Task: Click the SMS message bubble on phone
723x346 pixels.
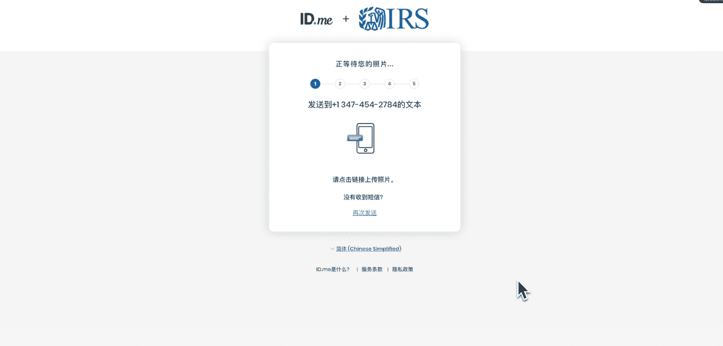Action: pyautogui.click(x=355, y=138)
